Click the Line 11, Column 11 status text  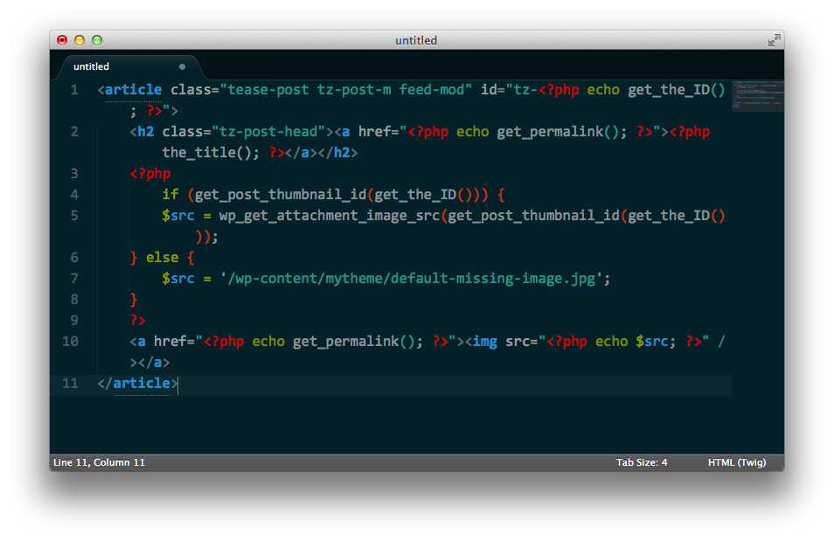[x=99, y=462]
